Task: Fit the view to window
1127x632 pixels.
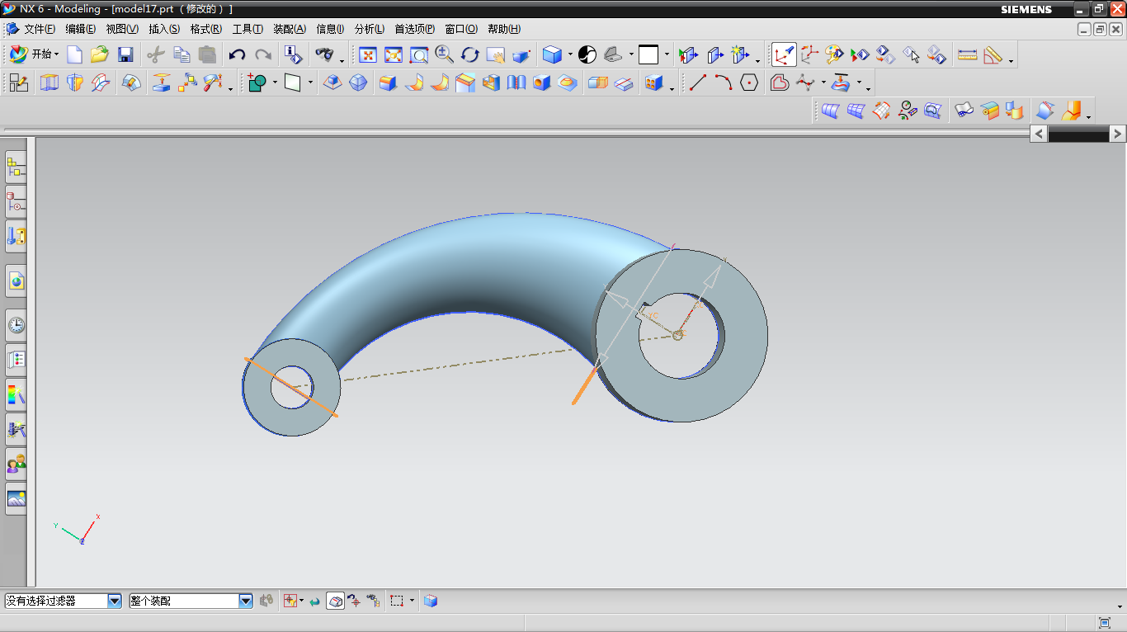Action: click(x=368, y=55)
